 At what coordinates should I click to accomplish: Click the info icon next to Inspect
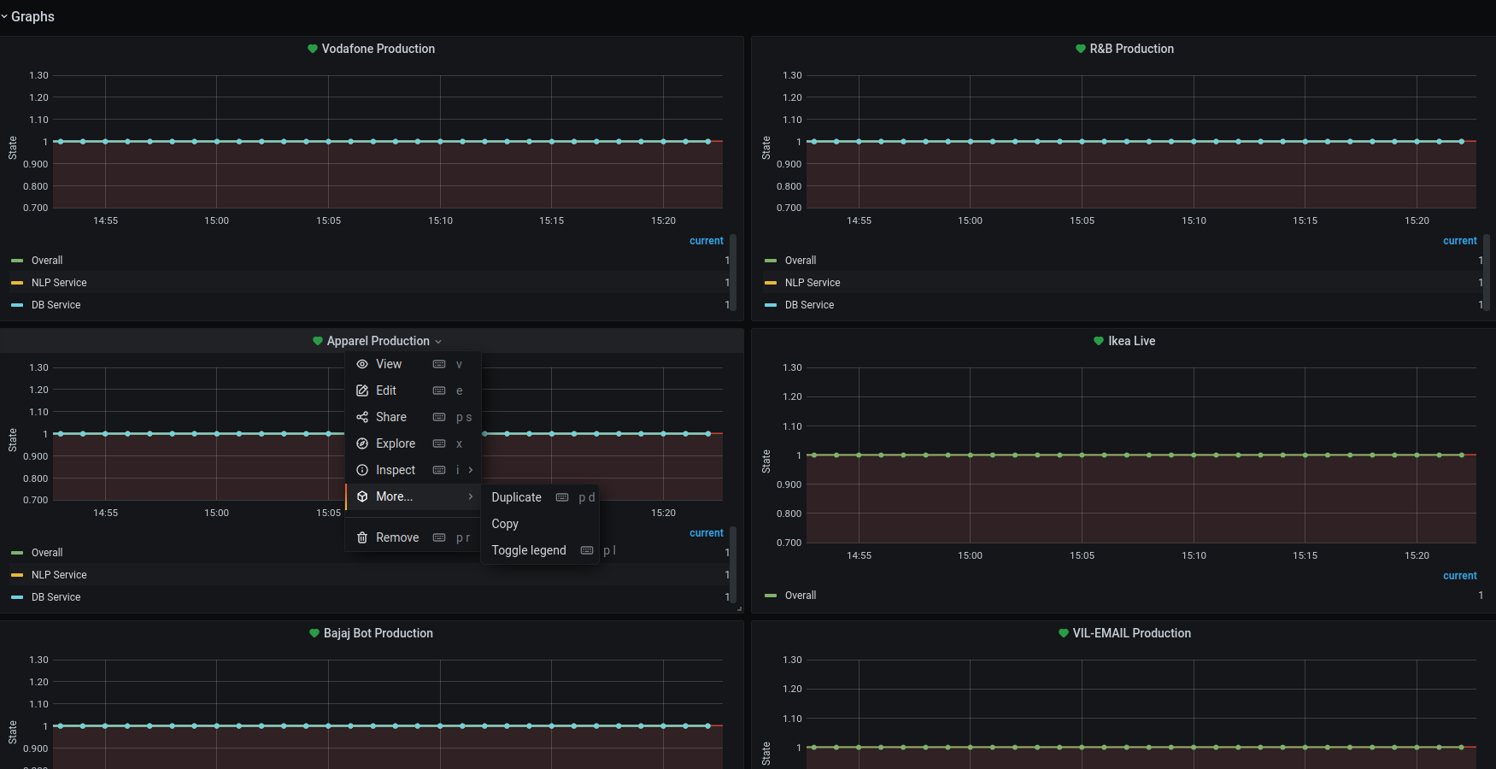[x=362, y=470]
